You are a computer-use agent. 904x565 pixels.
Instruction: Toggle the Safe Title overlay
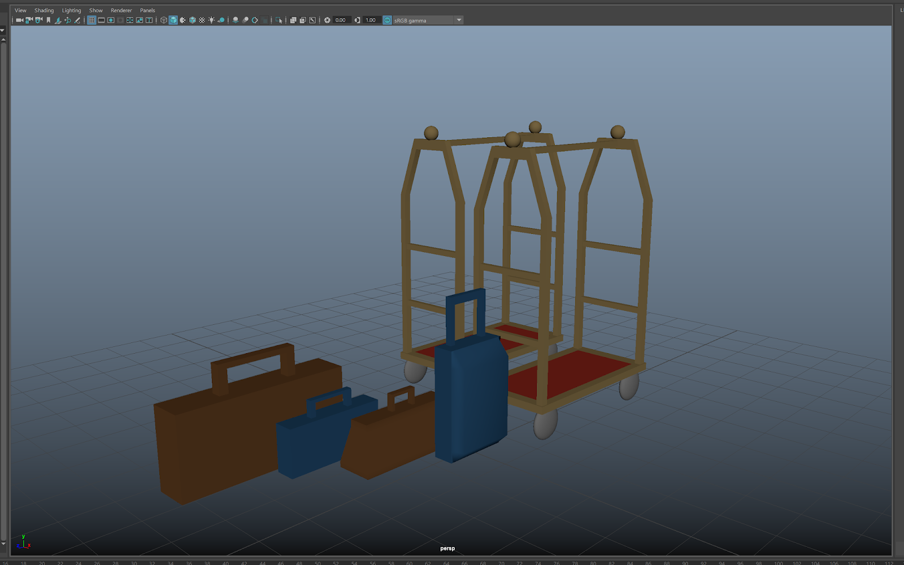(149, 20)
